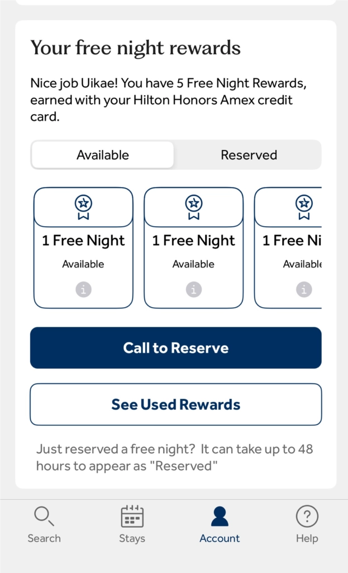Tap reward ribbon badge on second card
The image size is (348, 573).
coord(194,207)
